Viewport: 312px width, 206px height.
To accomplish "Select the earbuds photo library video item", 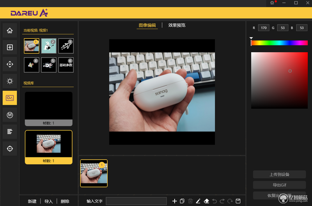I will [x=48, y=147].
